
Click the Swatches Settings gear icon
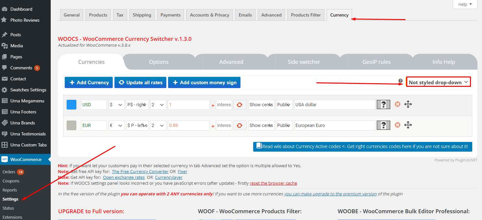pos(4,90)
